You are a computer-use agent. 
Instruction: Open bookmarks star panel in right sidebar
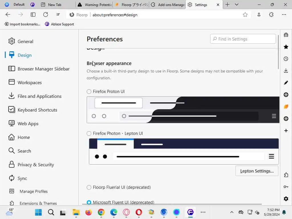(x=286, y=47)
